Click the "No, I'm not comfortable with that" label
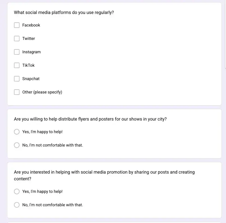The image size is (226, 223). pyautogui.click(x=52, y=145)
